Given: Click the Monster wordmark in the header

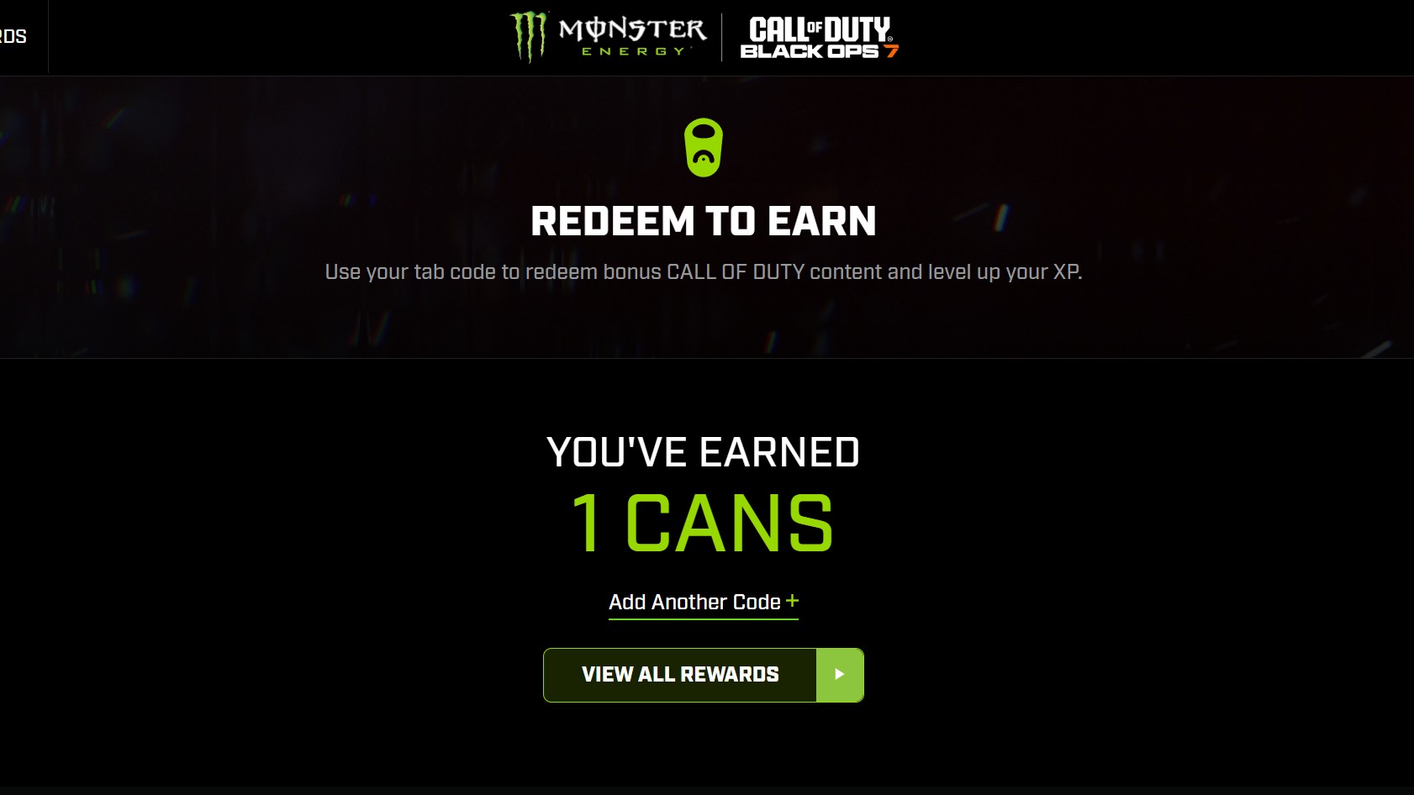Looking at the screenshot, I should [x=633, y=29].
